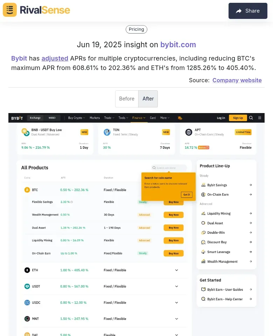Viewport: 273px width, 336px height.
Task: Click the Discount Buy icon
Action: (x=203, y=242)
